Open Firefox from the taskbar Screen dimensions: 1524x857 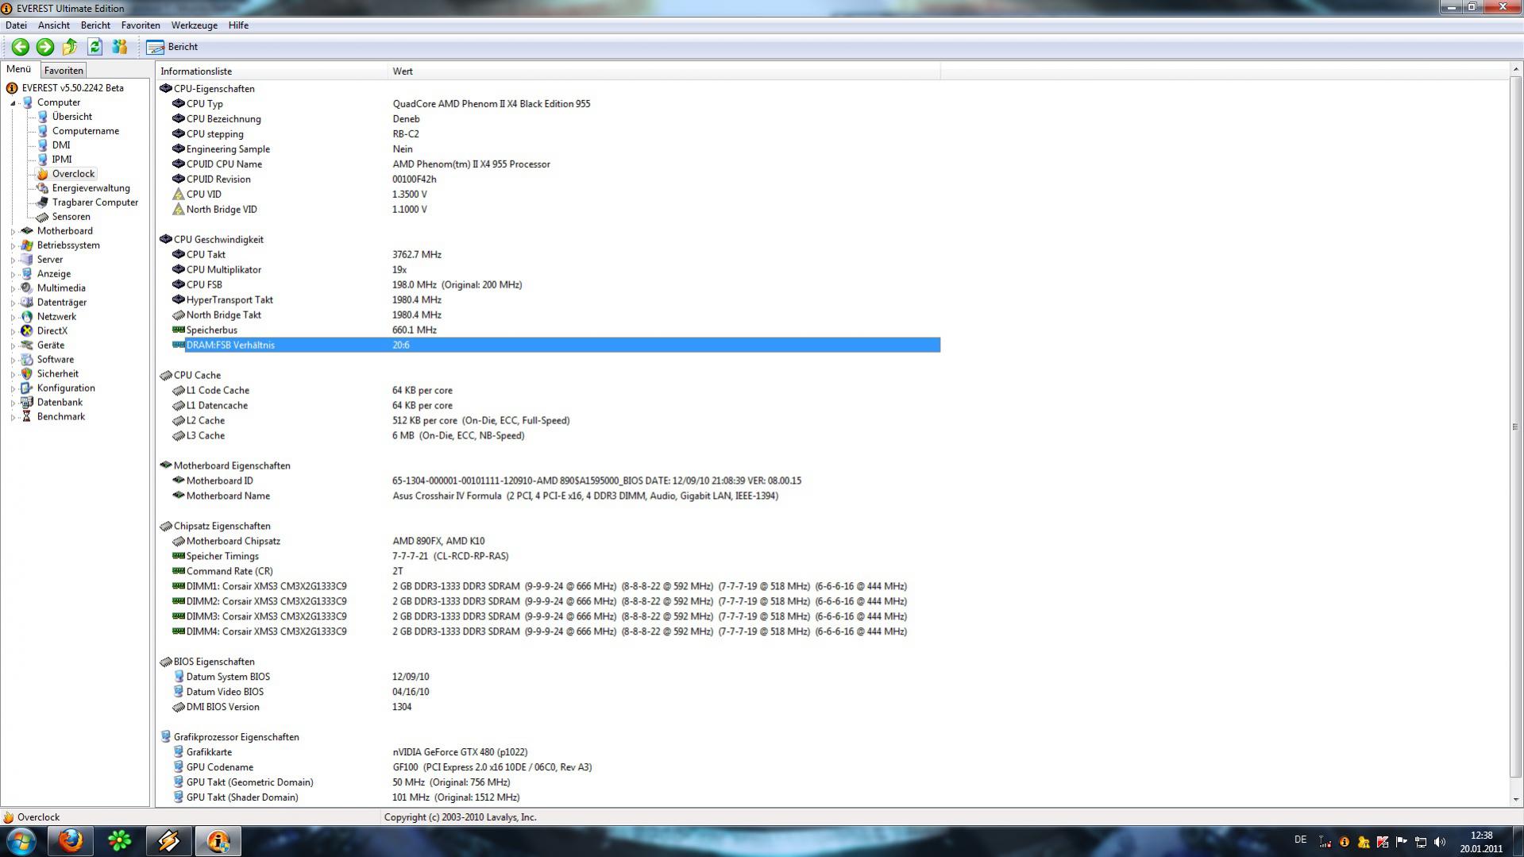click(x=71, y=841)
